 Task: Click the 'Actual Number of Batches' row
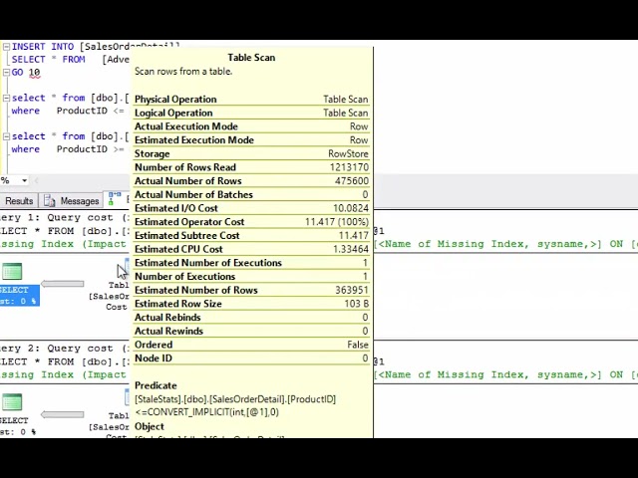tap(251, 195)
